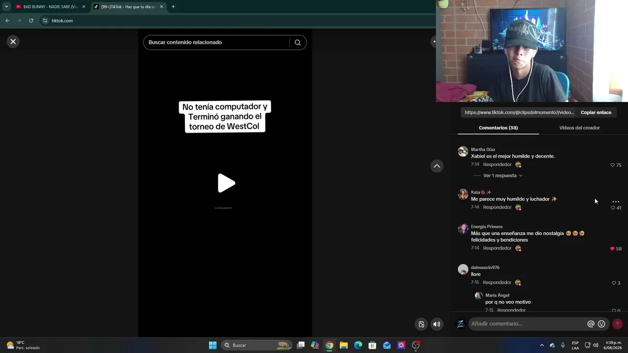Reply to Martha Díaz's comment
Image resolution: width=628 pixels, height=353 pixels.
tap(497, 165)
